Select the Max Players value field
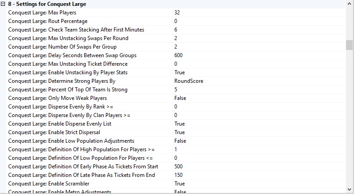Screen dimensions: 355x194 point(177,13)
